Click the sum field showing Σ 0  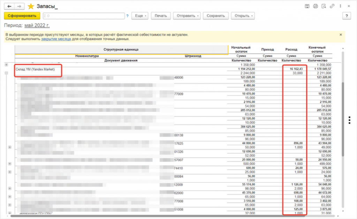[84, 16]
